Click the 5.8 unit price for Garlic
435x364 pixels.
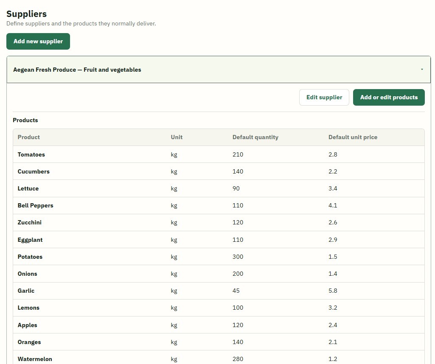(x=333, y=291)
